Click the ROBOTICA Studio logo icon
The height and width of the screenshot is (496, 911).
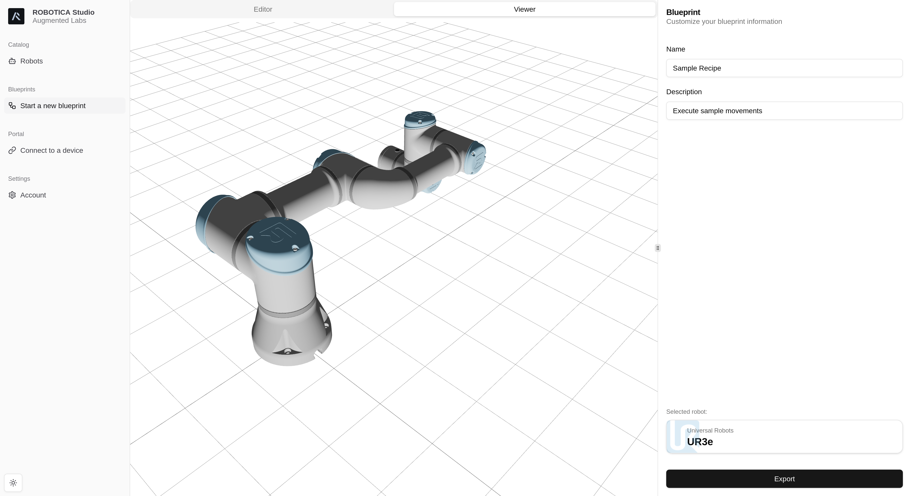point(16,16)
